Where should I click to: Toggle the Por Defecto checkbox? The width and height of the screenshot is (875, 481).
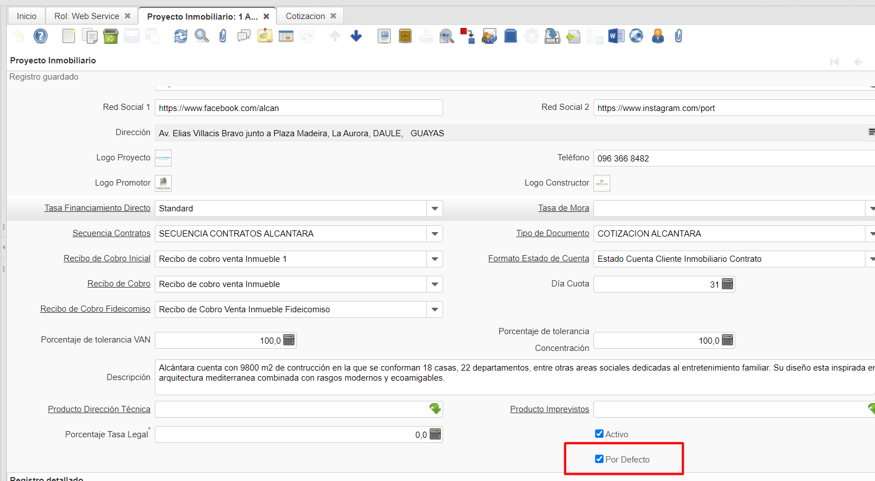599,459
